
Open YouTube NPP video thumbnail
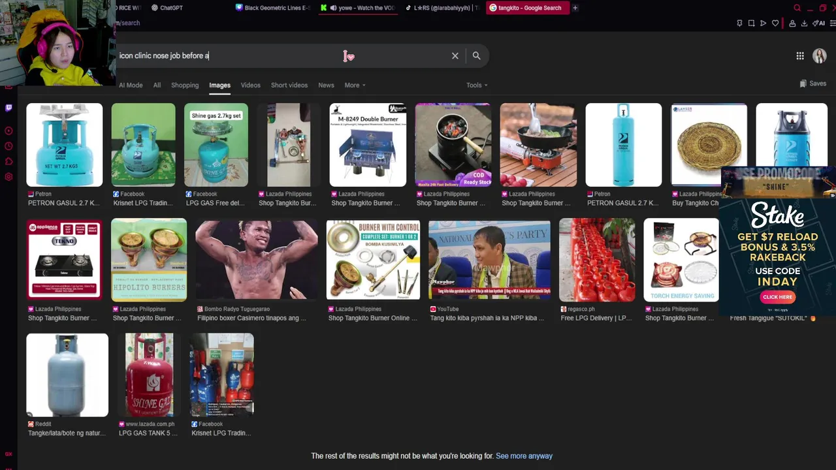tap(489, 260)
